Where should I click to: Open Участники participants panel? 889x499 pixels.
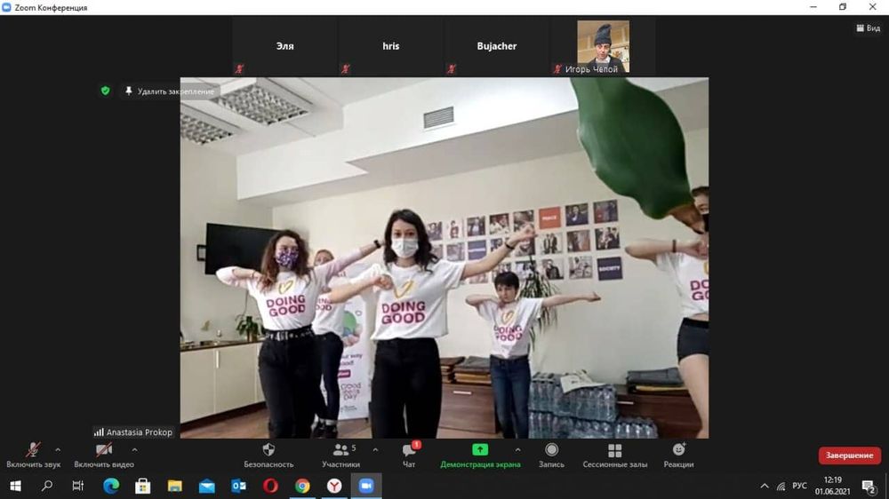pyautogui.click(x=340, y=455)
